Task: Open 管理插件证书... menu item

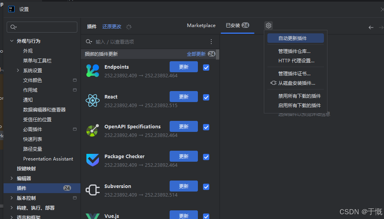Action: 296,74
